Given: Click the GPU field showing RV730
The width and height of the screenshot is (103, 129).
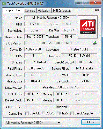Looking at the screenshot, I should (x=35, y=24).
